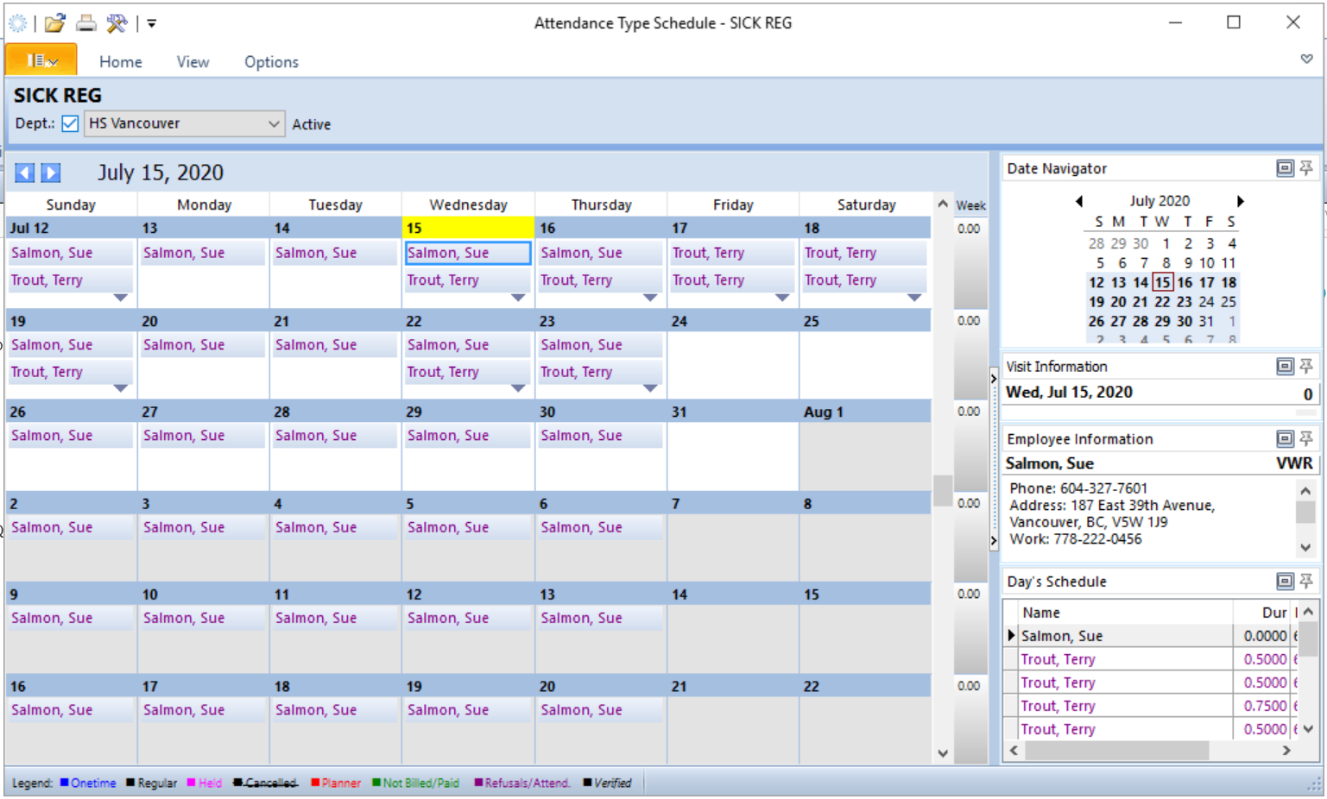The width and height of the screenshot is (1327, 799).
Task: Click the Aug 1 date header
Action: (x=865, y=412)
